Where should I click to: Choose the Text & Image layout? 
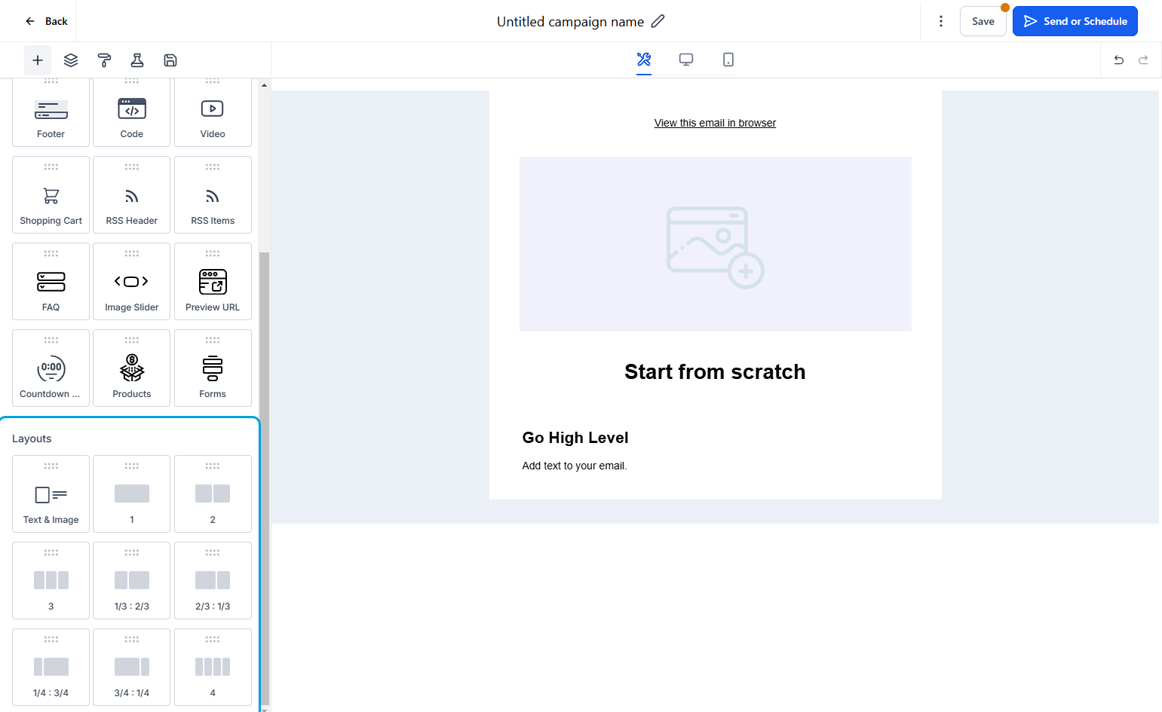click(x=51, y=494)
